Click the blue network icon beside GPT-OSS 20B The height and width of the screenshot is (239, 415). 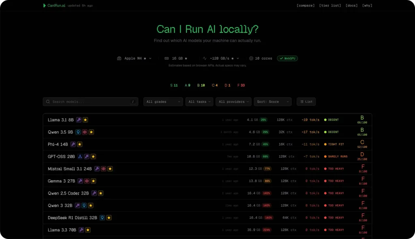pos(80,156)
